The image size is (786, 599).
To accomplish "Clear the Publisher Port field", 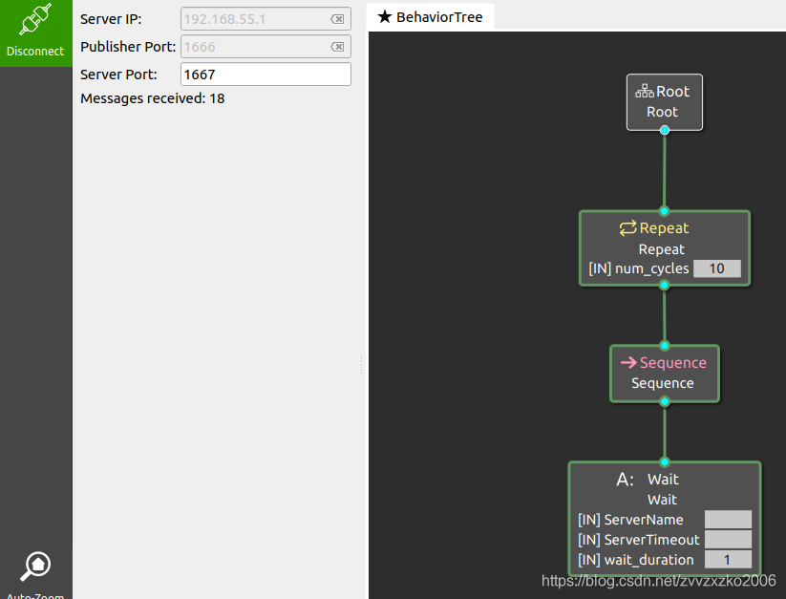I will (337, 47).
